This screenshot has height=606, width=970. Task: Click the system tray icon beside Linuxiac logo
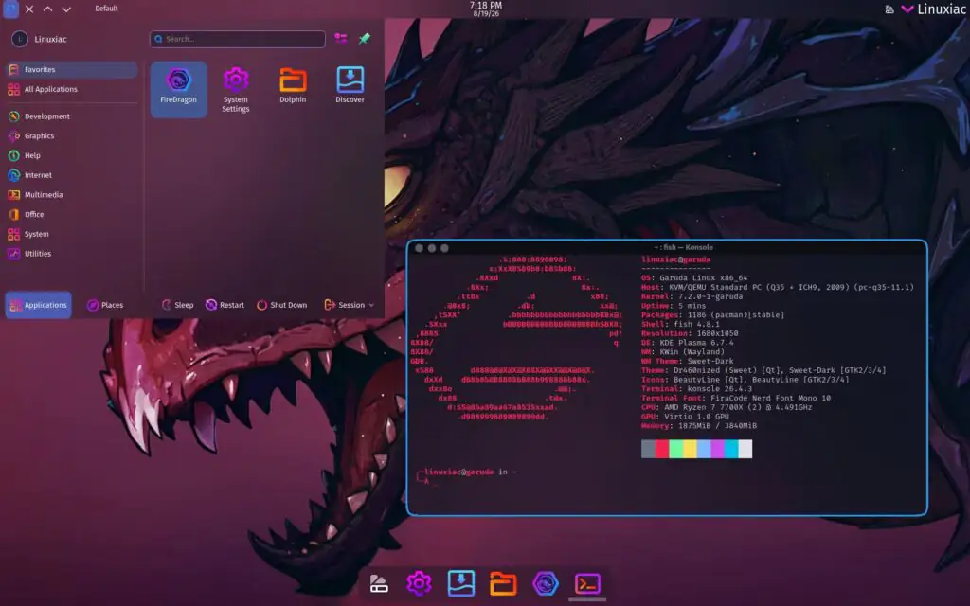(x=889, y=9)
